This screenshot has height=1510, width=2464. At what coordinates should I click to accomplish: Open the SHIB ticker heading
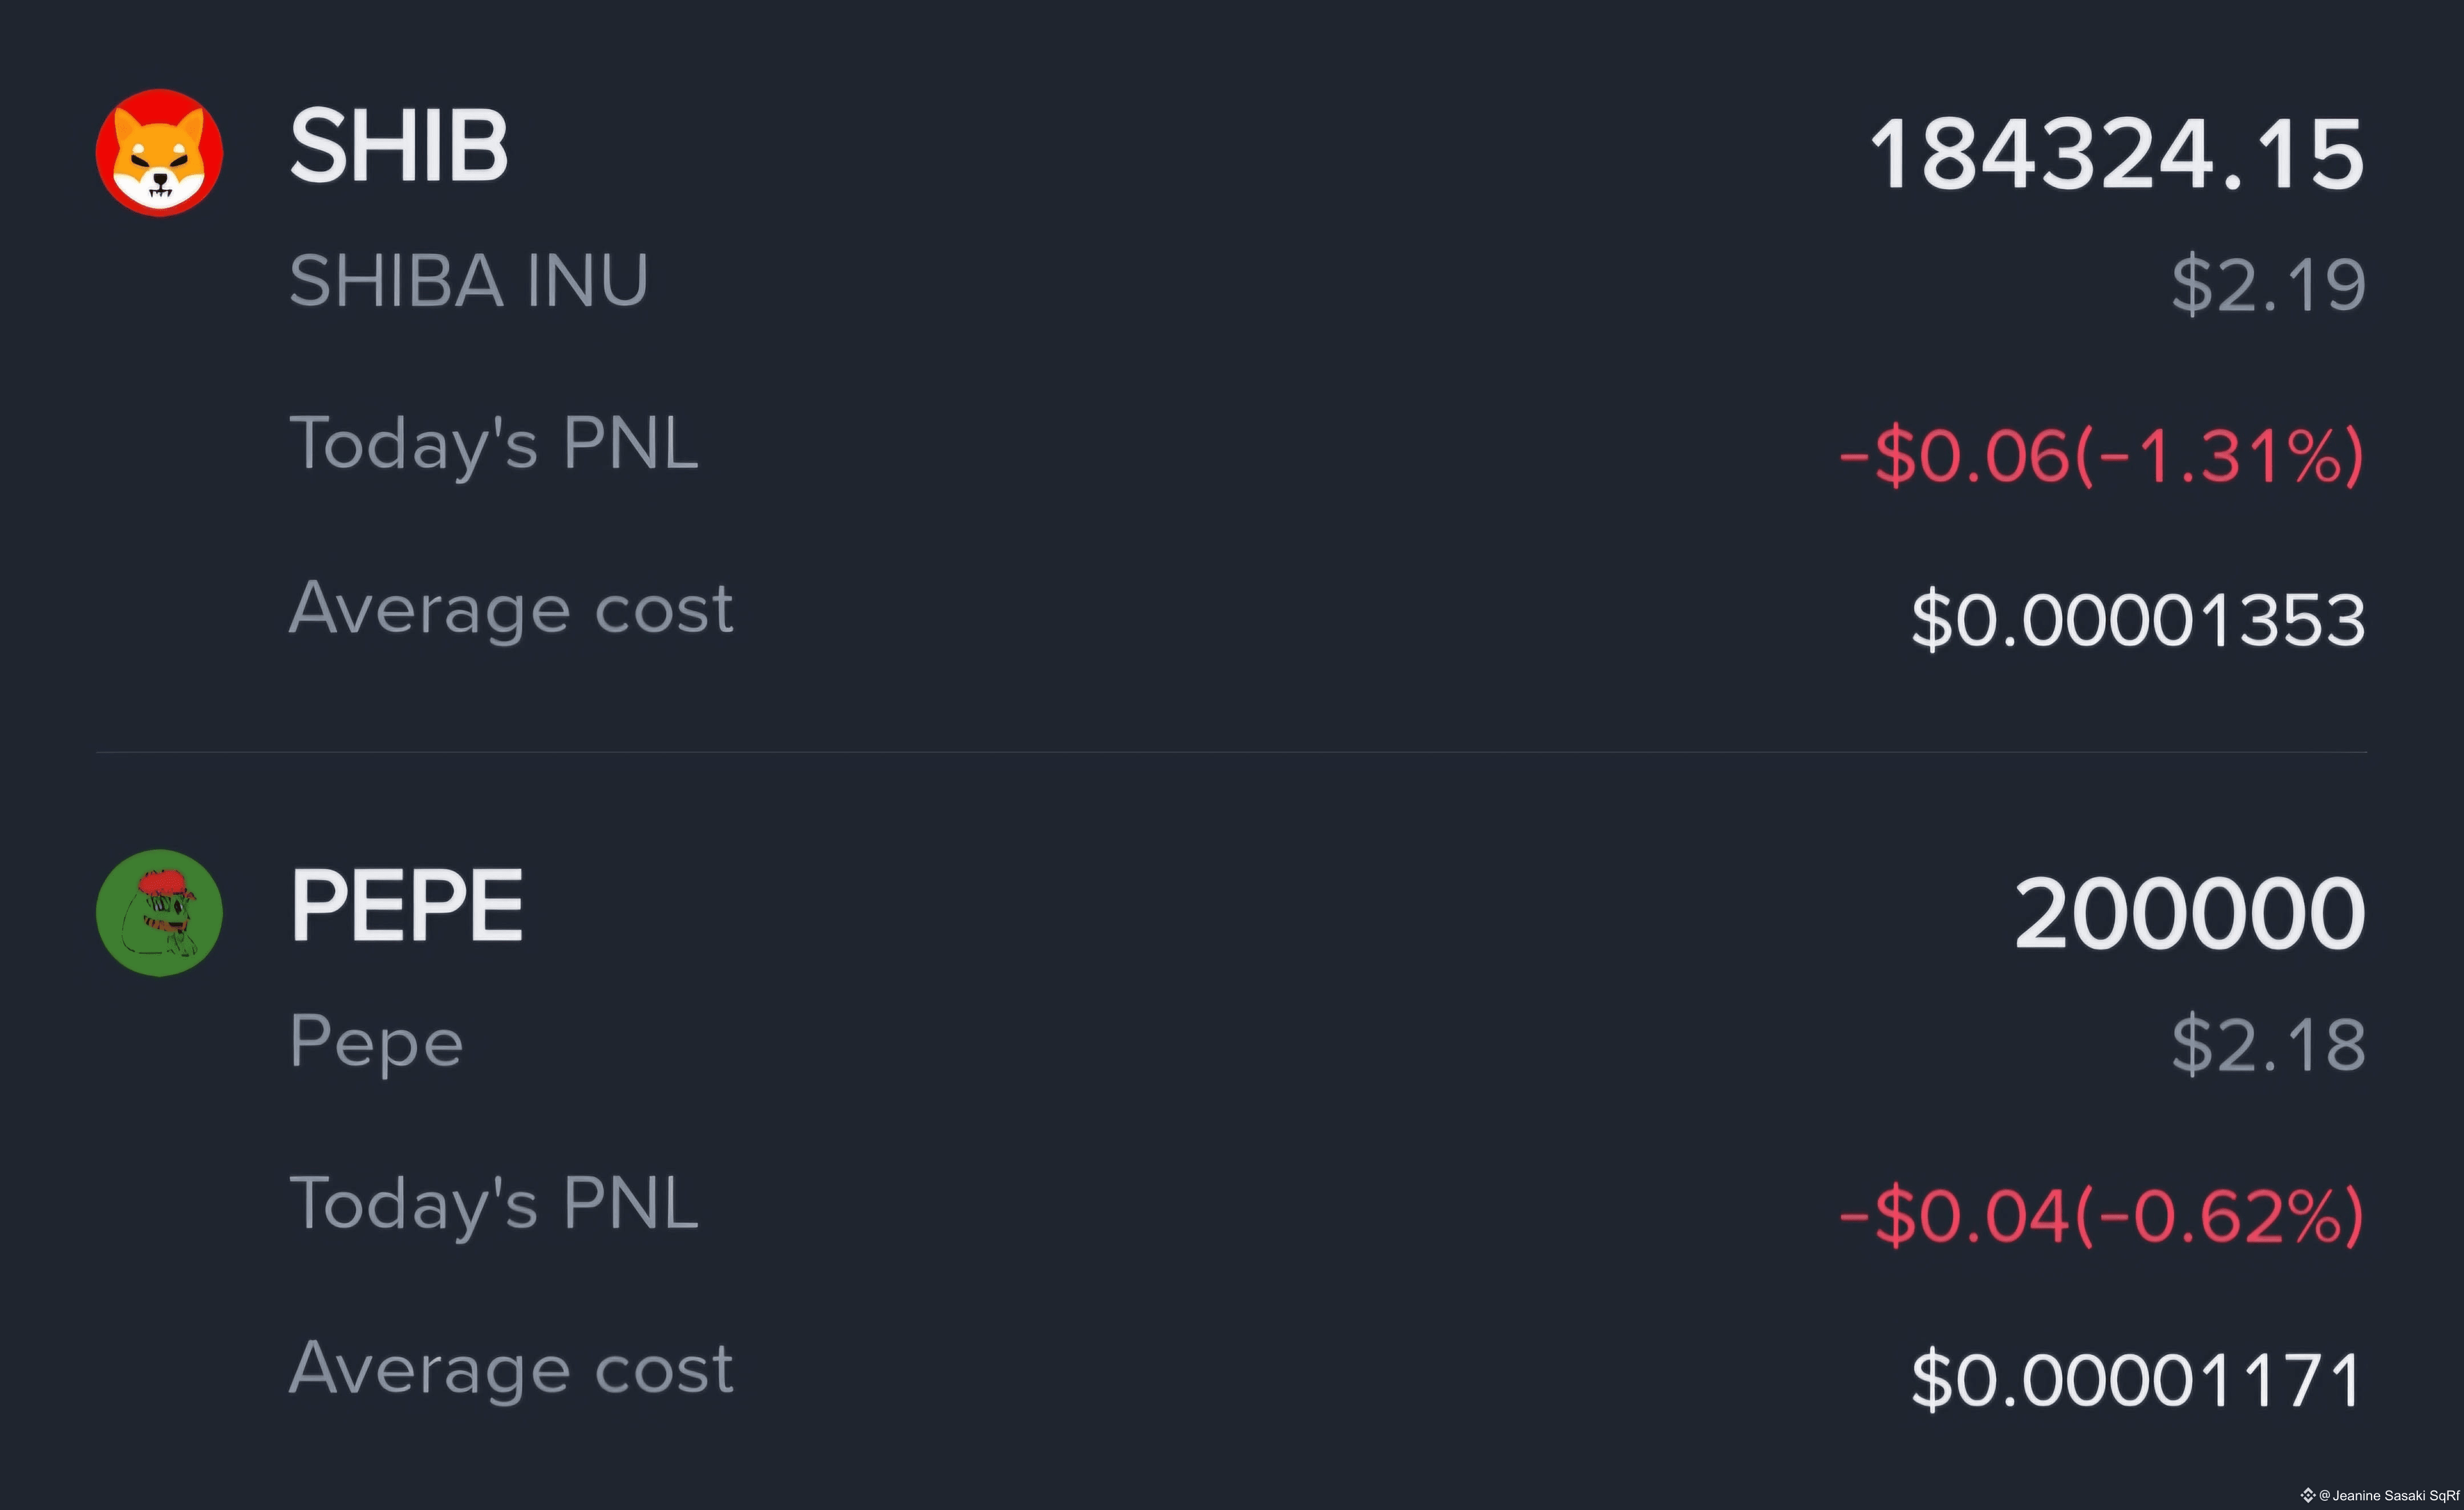click(399, 147)
